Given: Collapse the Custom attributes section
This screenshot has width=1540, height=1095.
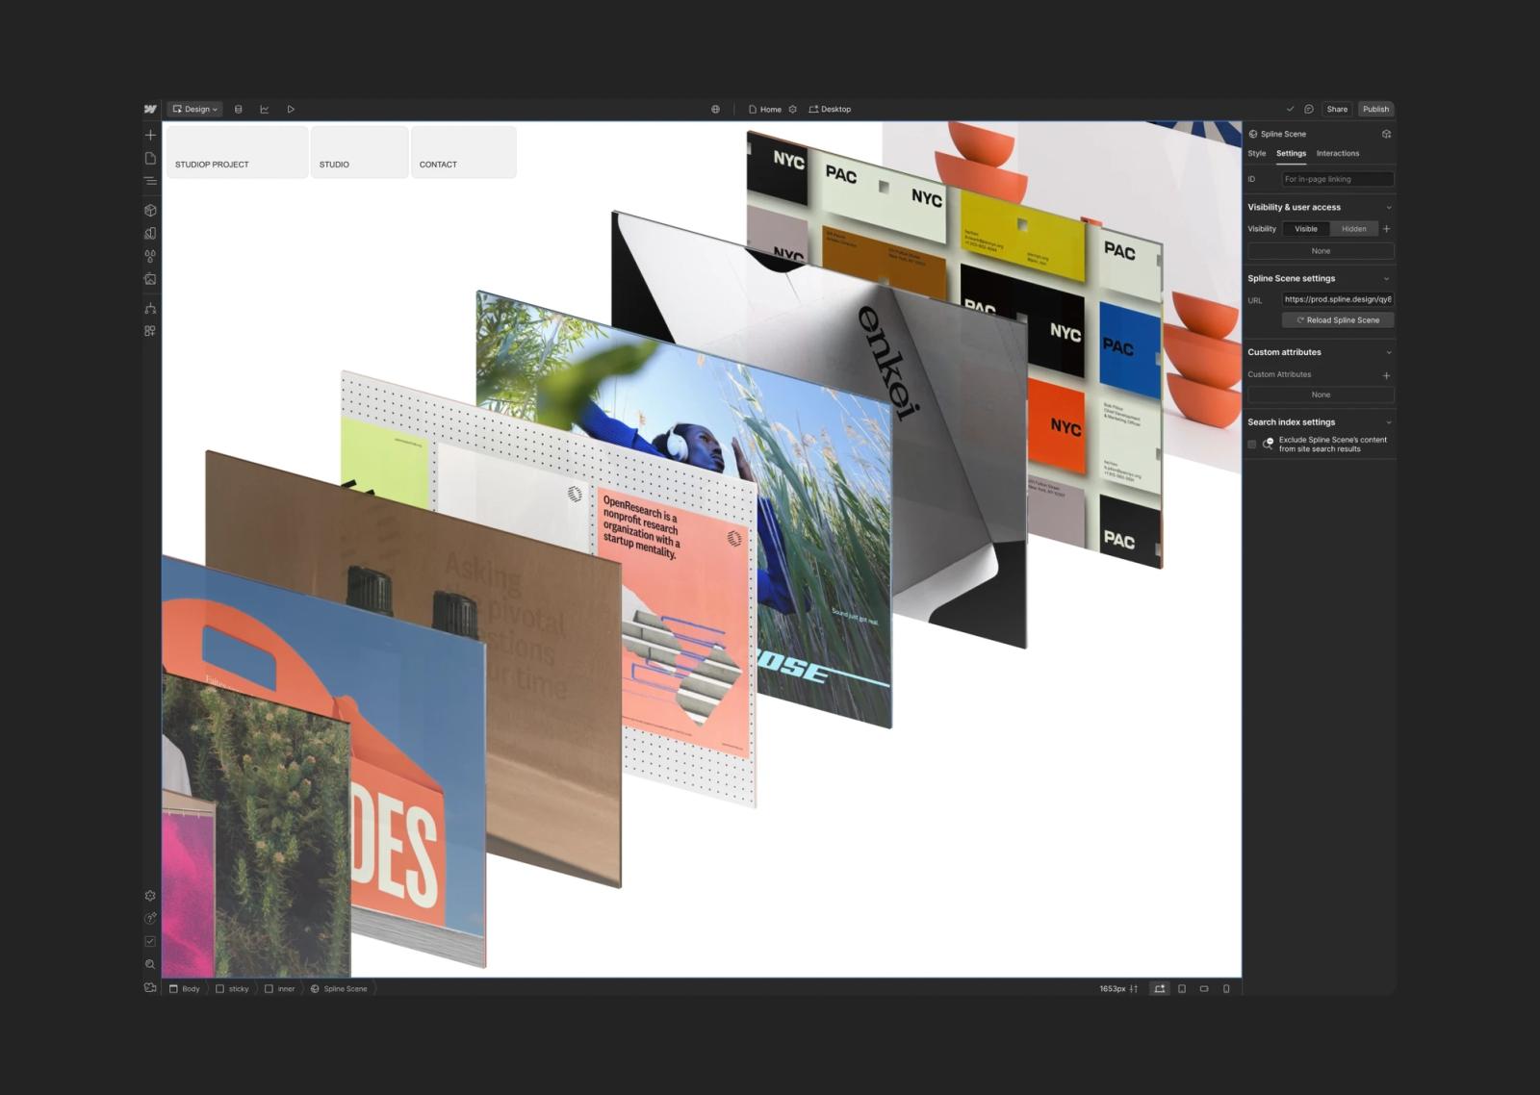Looking at the screenshot, I should pyautogui.click(x=1388, y=352).
